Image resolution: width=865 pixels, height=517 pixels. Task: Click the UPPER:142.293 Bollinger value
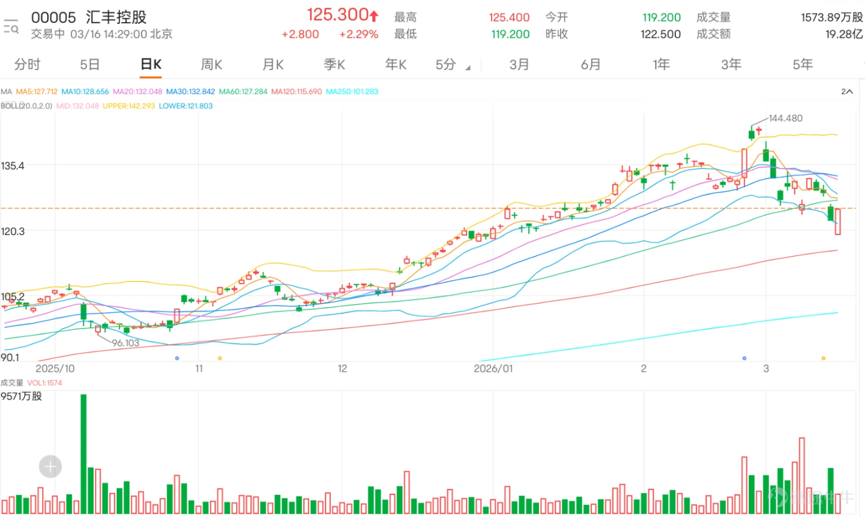(129, 106)
